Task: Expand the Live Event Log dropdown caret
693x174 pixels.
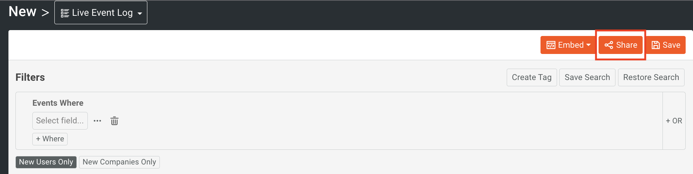Action: click(140, 14)
